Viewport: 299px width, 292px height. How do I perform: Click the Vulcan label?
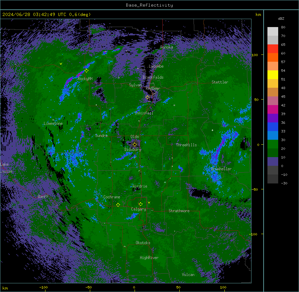188,275
